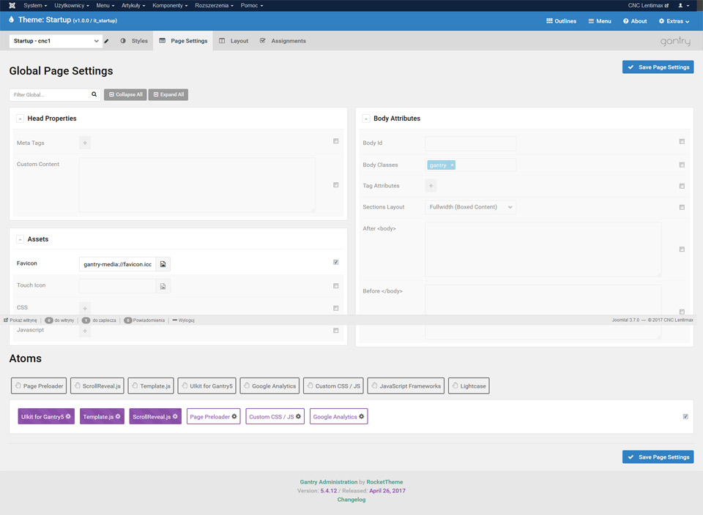Viewport: 703px width, 515px height.
Task: Toggle Touch Icon override checkbox
Action: click(x=336, y=286)
